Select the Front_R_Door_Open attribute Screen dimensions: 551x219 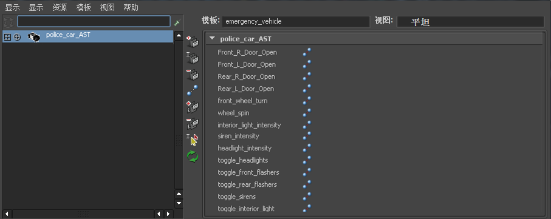click(x=247, y=52)
